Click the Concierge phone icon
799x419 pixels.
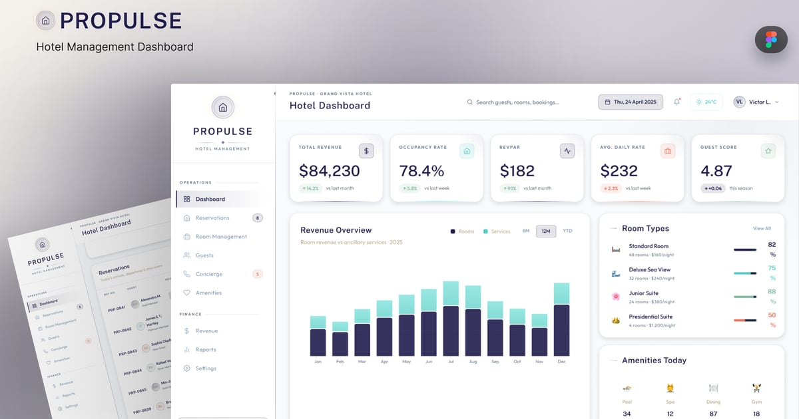pyautogui.click(x=187, y=274)
